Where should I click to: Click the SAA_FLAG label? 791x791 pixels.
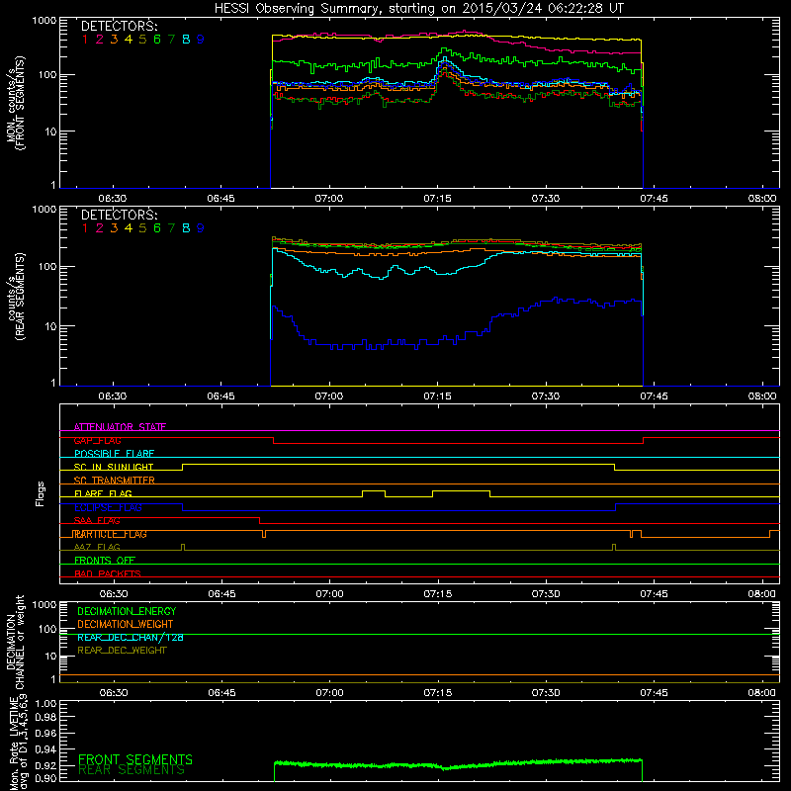coord(97,521)
